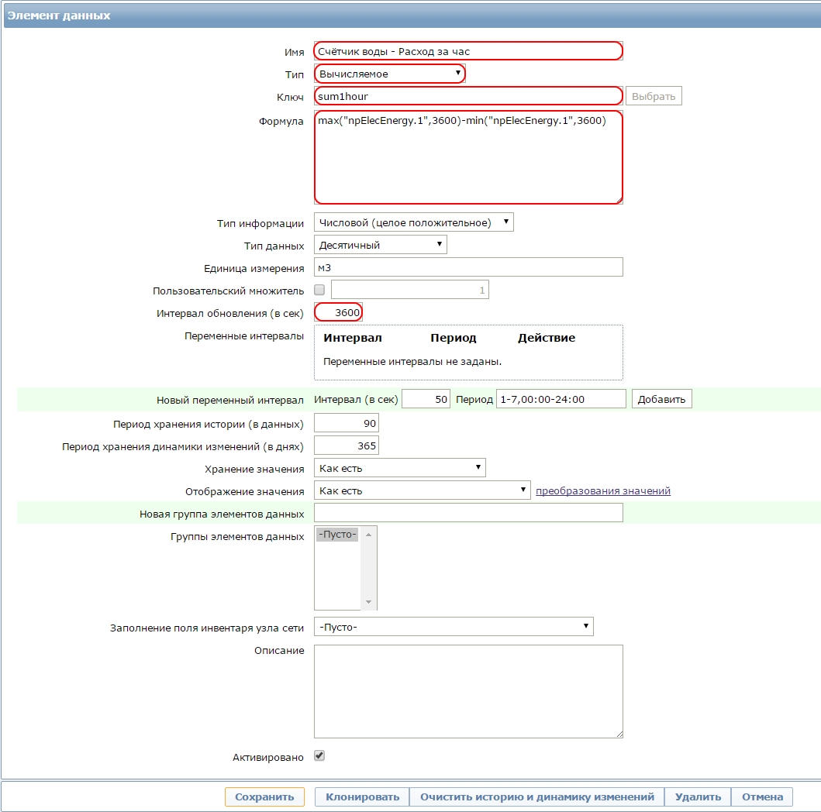
Task: Click the Описание textarea resize handle
Action: (619, 735)
